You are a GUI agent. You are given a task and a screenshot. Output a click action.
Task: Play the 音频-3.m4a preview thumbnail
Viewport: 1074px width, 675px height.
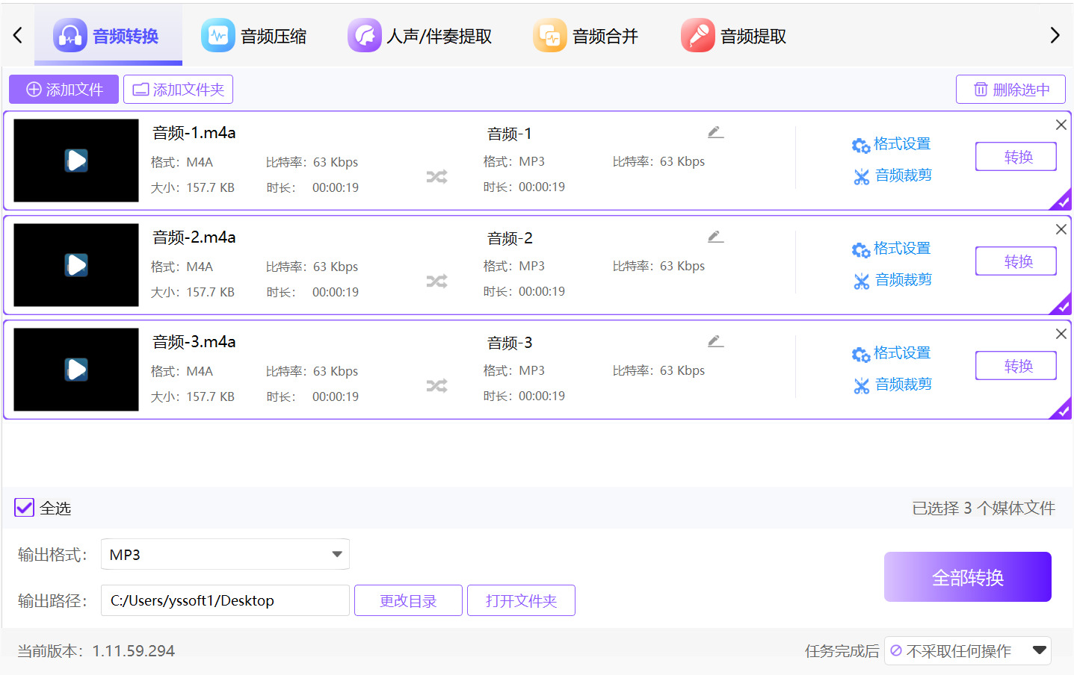pos(76,370)
